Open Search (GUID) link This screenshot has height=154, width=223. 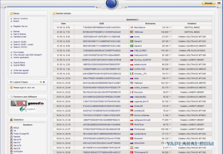click(20, 42)
